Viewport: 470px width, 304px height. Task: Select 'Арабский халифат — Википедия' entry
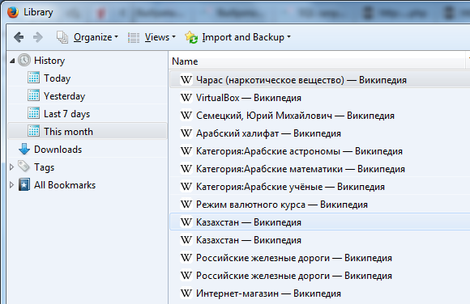(x=319, y=133)
